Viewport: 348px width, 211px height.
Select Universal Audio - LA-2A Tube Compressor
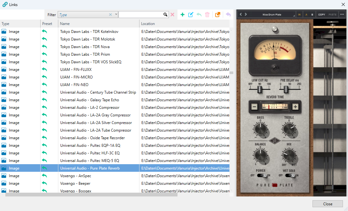pyautogui.click(x=96, y=130)
